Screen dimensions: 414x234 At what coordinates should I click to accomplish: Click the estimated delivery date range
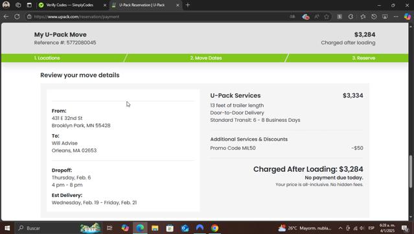(94, 203)
